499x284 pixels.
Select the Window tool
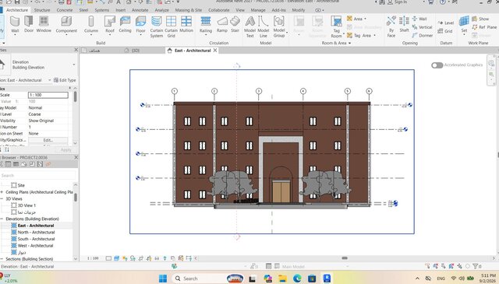pos(44,24)
